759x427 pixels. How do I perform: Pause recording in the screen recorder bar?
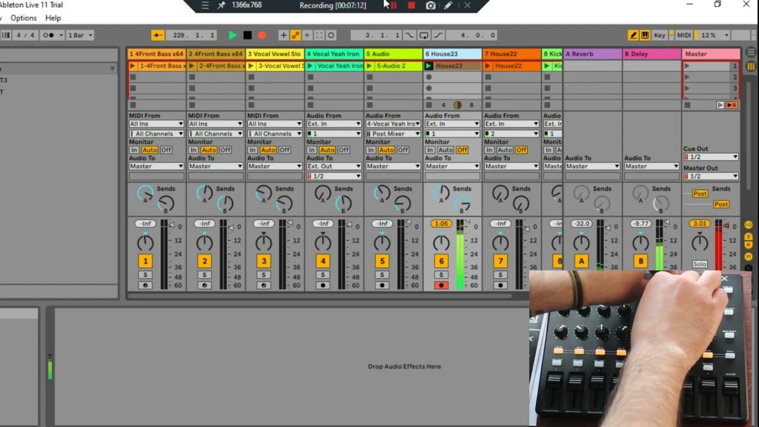click(393, 5)
